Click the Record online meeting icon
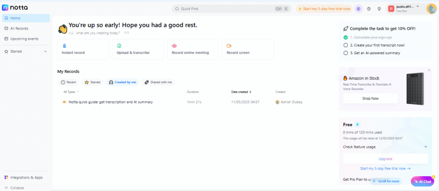Screen dimensions: 439x191 coord(174,46)
